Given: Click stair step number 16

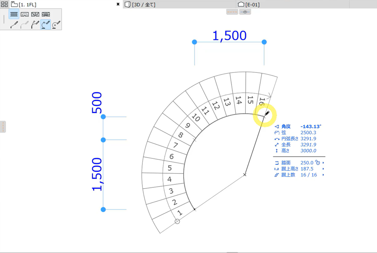Looking at the screenshot, I should [x=262, y=101].
